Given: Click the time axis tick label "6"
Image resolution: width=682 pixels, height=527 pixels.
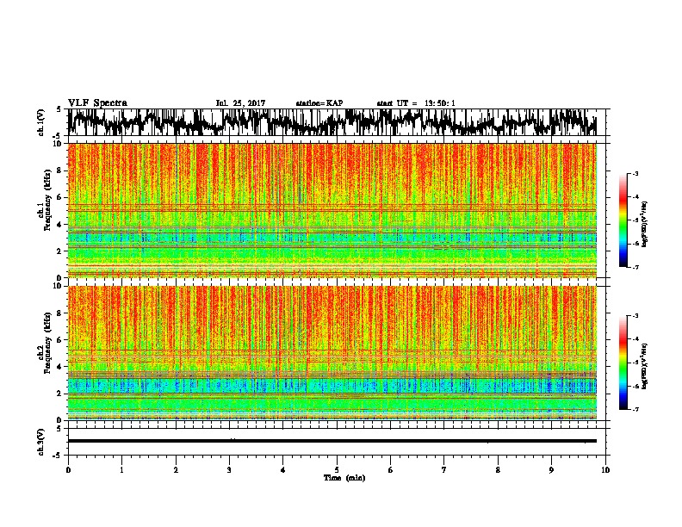Looking at the screenshot, I should pyautogui.click(x=391, y=469).
